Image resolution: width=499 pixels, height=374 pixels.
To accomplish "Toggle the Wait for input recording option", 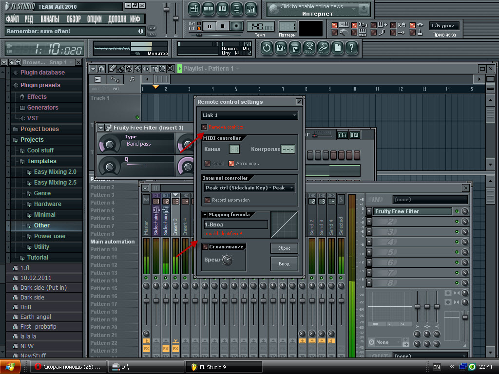I will pos(354,33).
